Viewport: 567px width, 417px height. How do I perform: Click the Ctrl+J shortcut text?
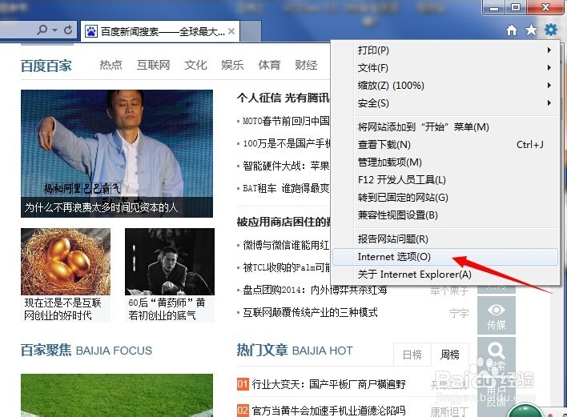[529, 145]
